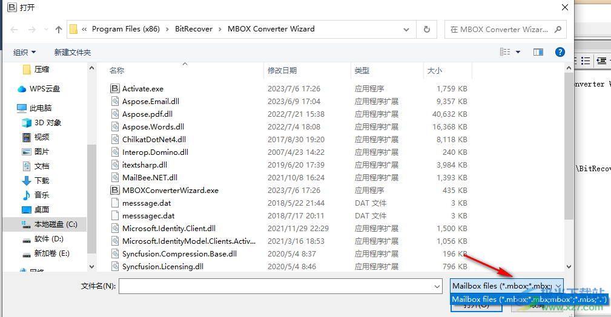Choose Mailbox files option in dropdown list
611x317 pixels.
pyautogui.click(x=529, y=299)
